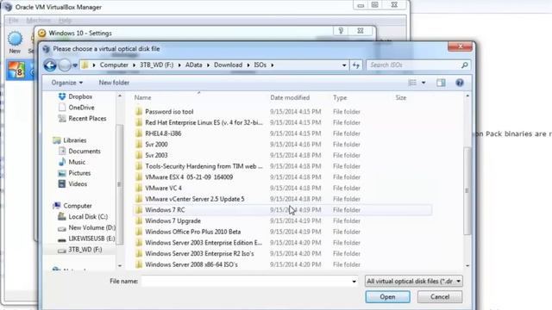552x310 pixels.
Task: Click the search magnifier icon in Search ISOs
Action: pos(464,65)
